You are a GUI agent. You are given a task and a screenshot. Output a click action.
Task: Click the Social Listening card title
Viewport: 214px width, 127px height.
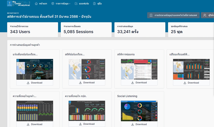(x=127, y=96)
